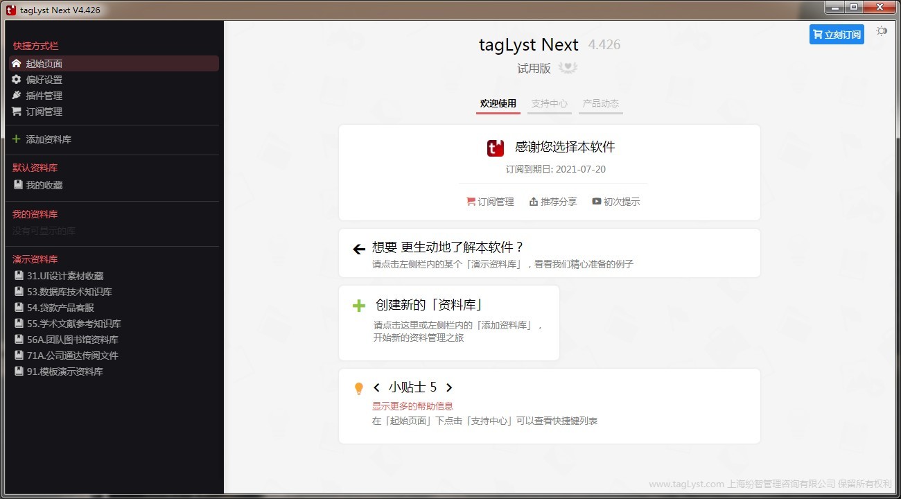The height and width of the screenshot is (499, 901).
Task: Open the 31.UI设计素材收藏 demo library
Action: (x=67, y=275)
